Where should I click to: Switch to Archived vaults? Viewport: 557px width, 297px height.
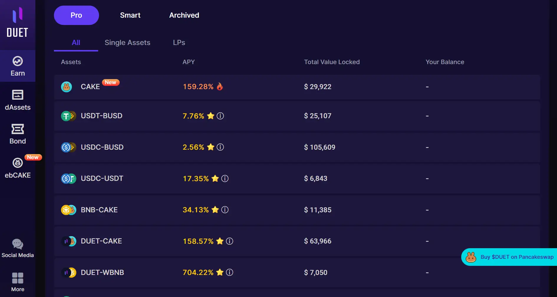click(184, 15)
